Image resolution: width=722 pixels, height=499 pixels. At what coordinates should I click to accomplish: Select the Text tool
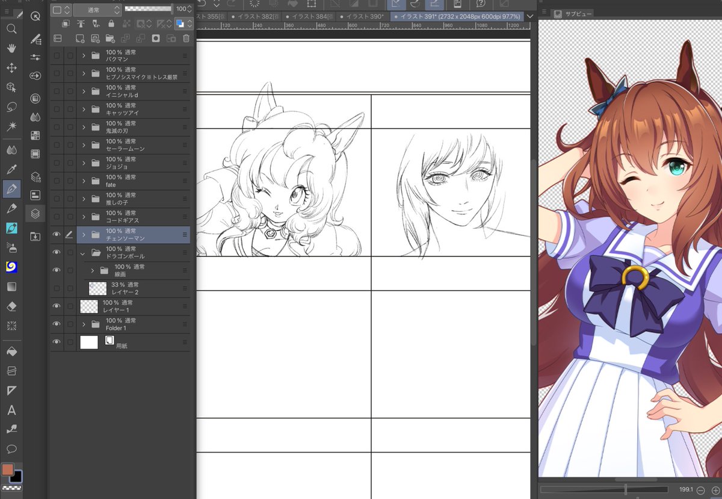coord(11,411)
